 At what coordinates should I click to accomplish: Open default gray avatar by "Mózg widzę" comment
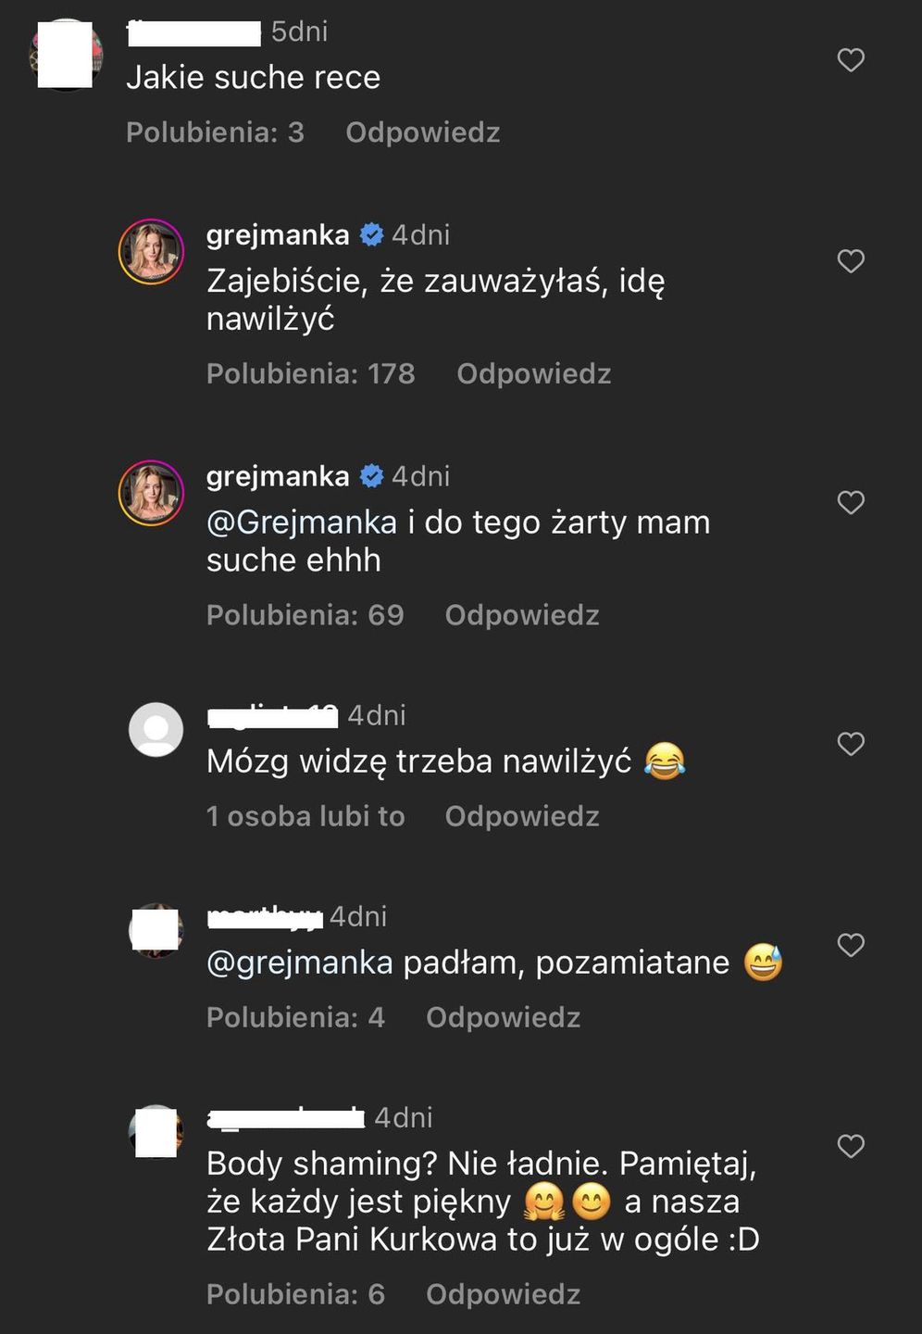(x=156, y=730)
